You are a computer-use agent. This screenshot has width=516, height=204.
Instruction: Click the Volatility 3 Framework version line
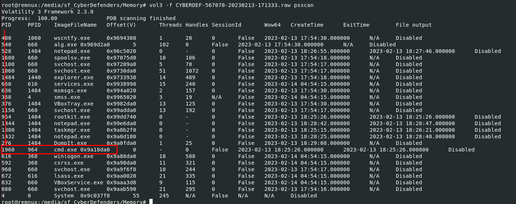(47, 12)
